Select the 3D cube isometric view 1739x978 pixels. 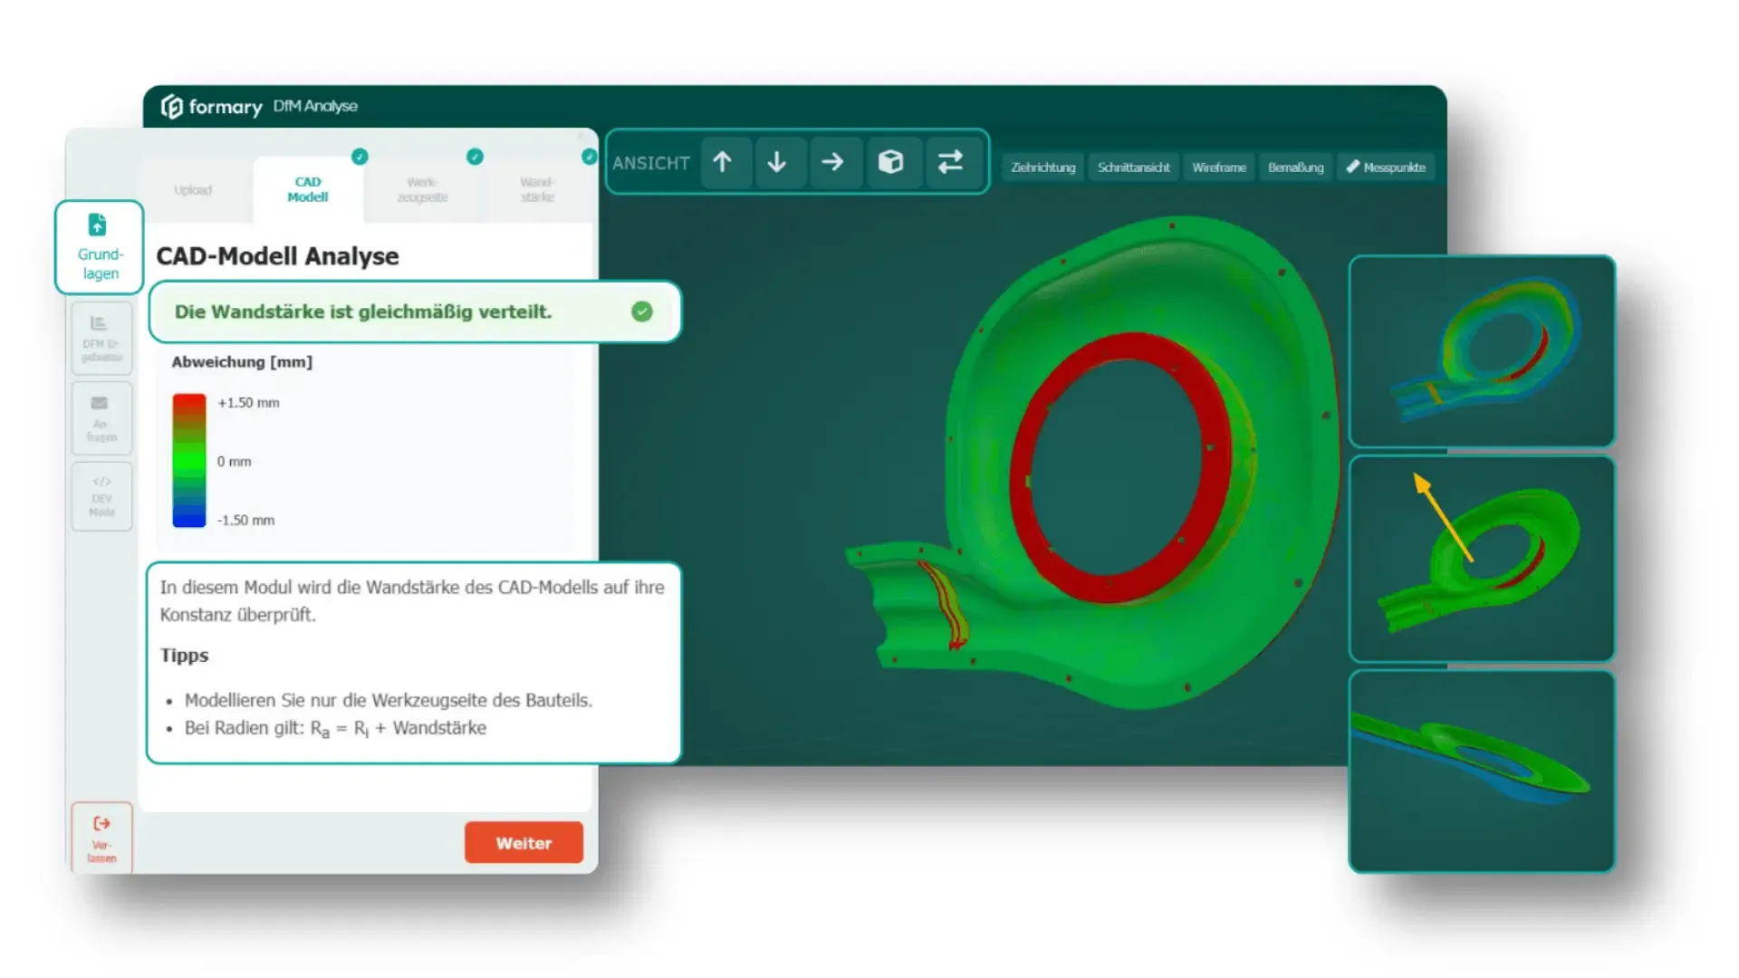890,163
